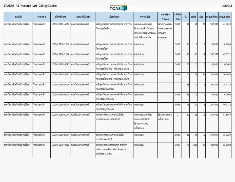Click the mytcas.com text above the logo
The width and height of the screenshot is (235, 182).
[x=115, y=5]
